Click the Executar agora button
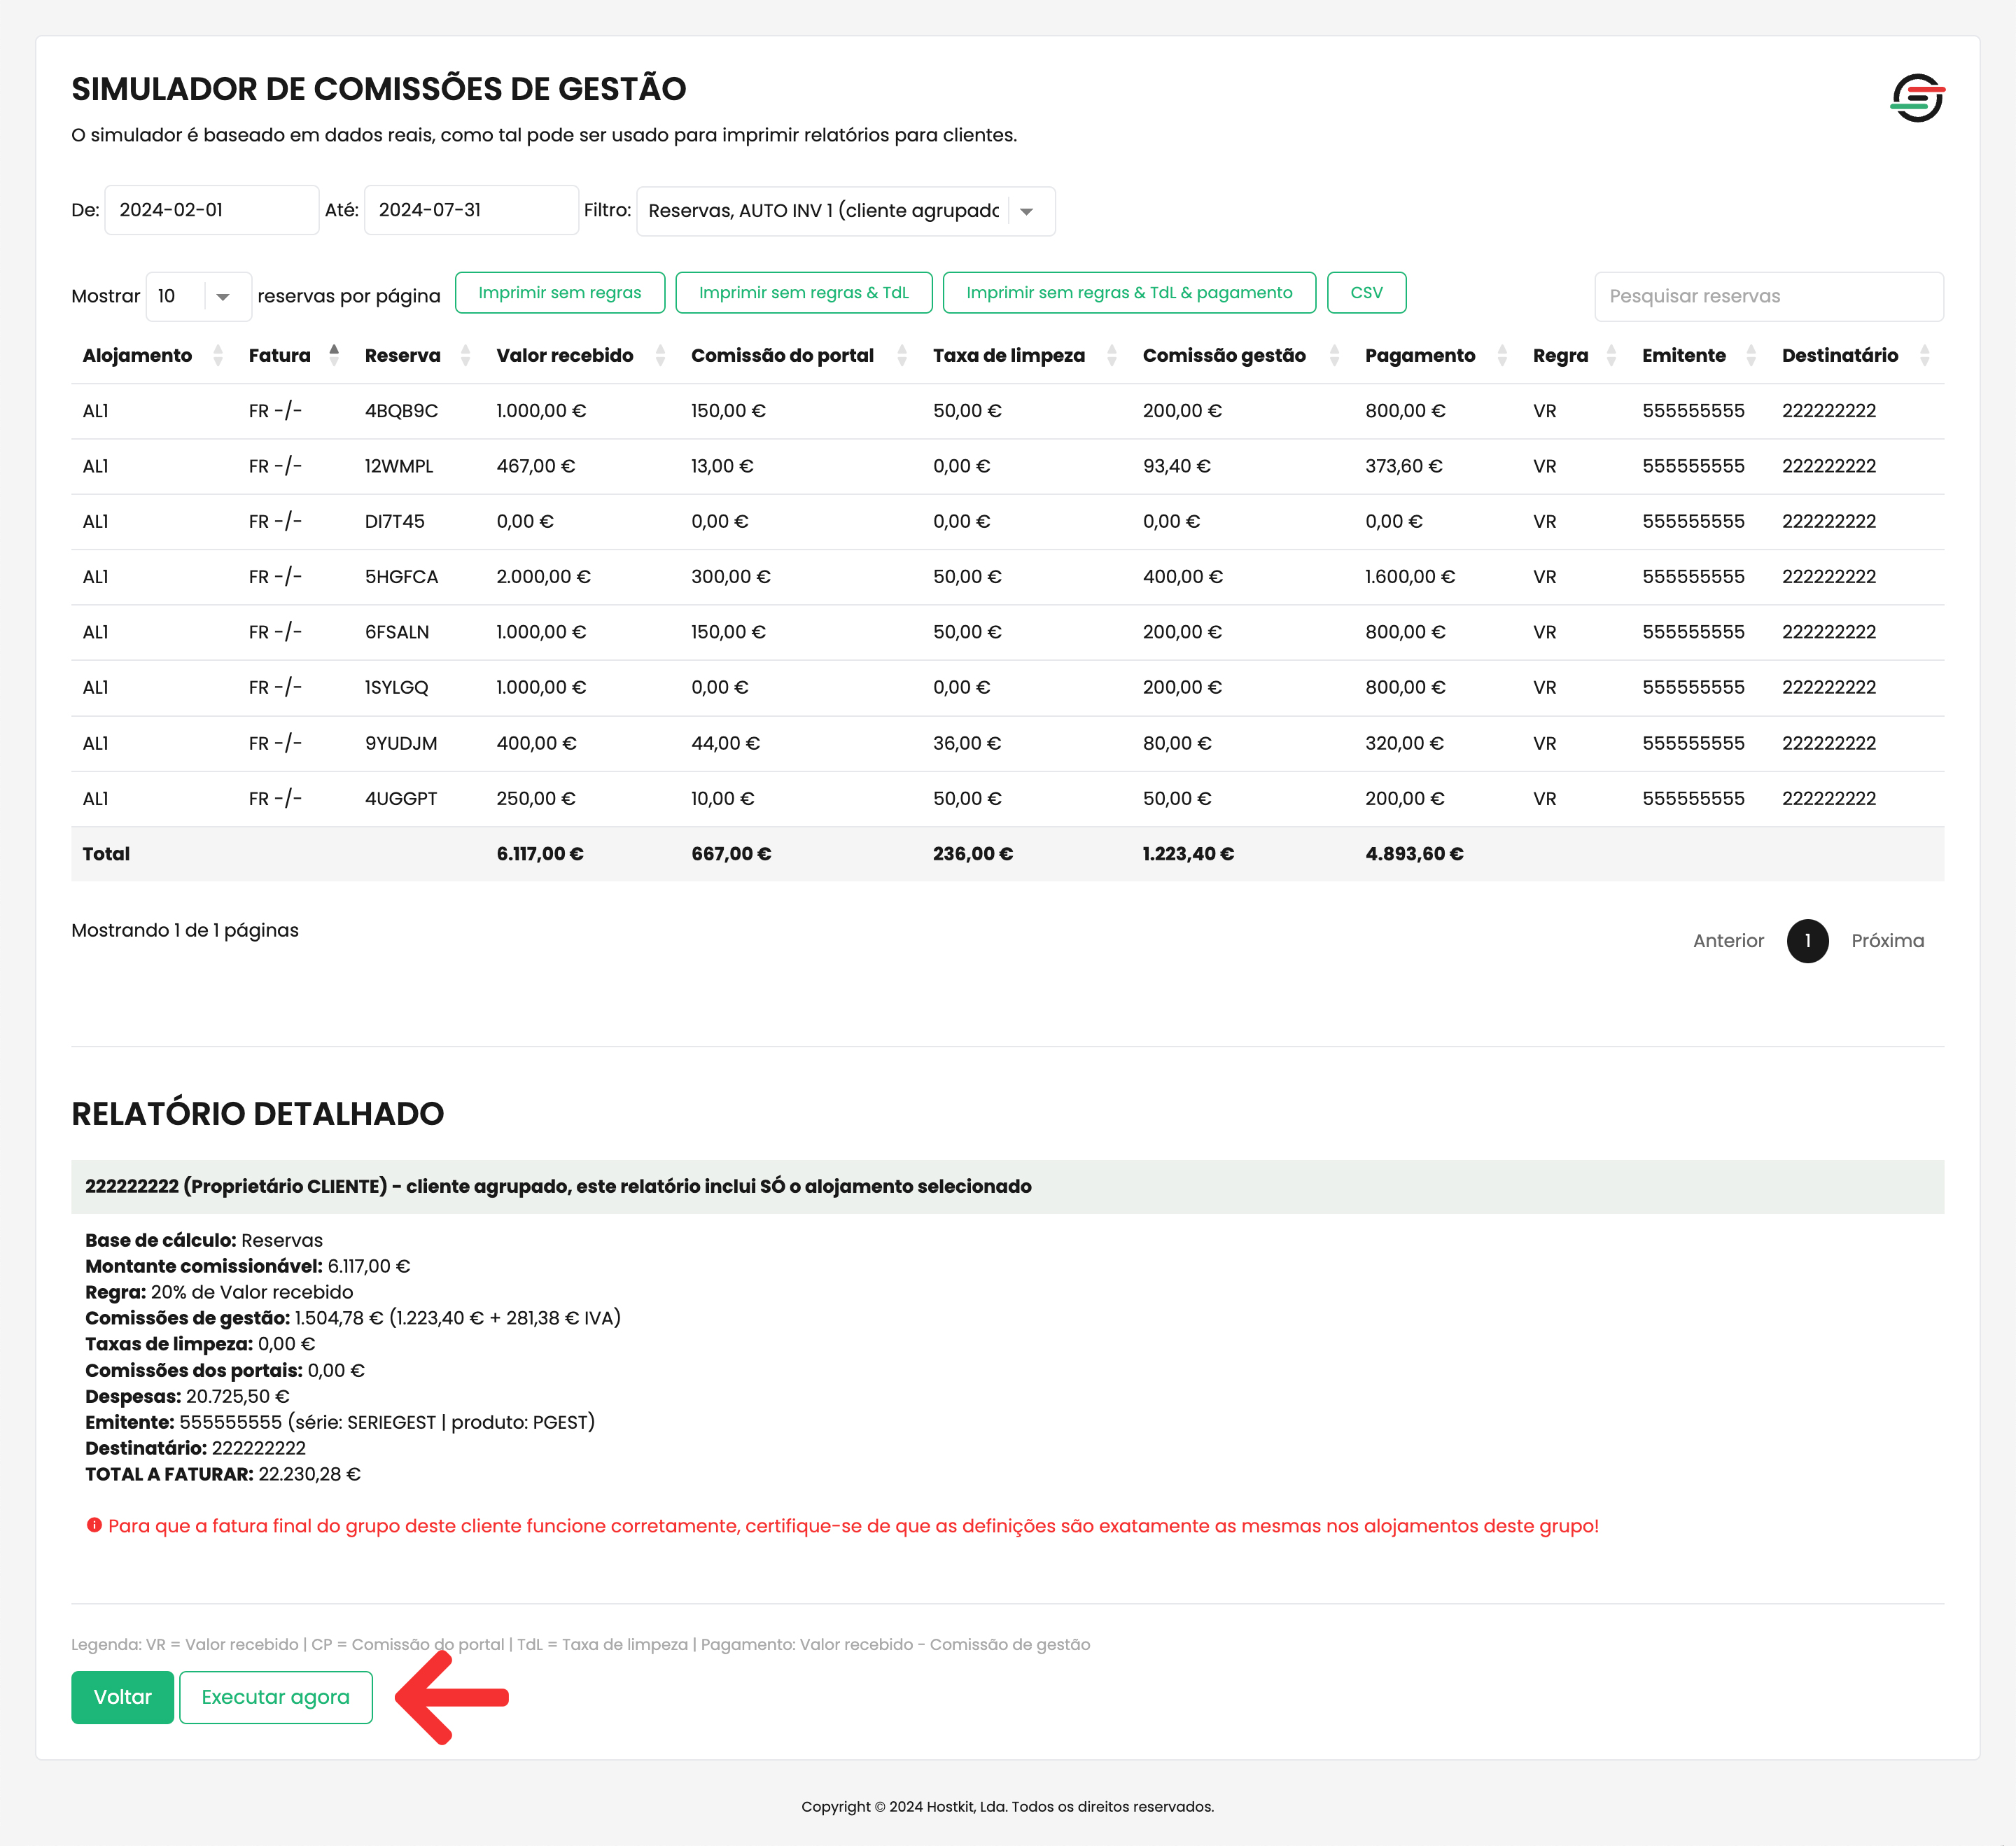The height and width of the screenshot is (1846, 2016). click(276, 1697)
